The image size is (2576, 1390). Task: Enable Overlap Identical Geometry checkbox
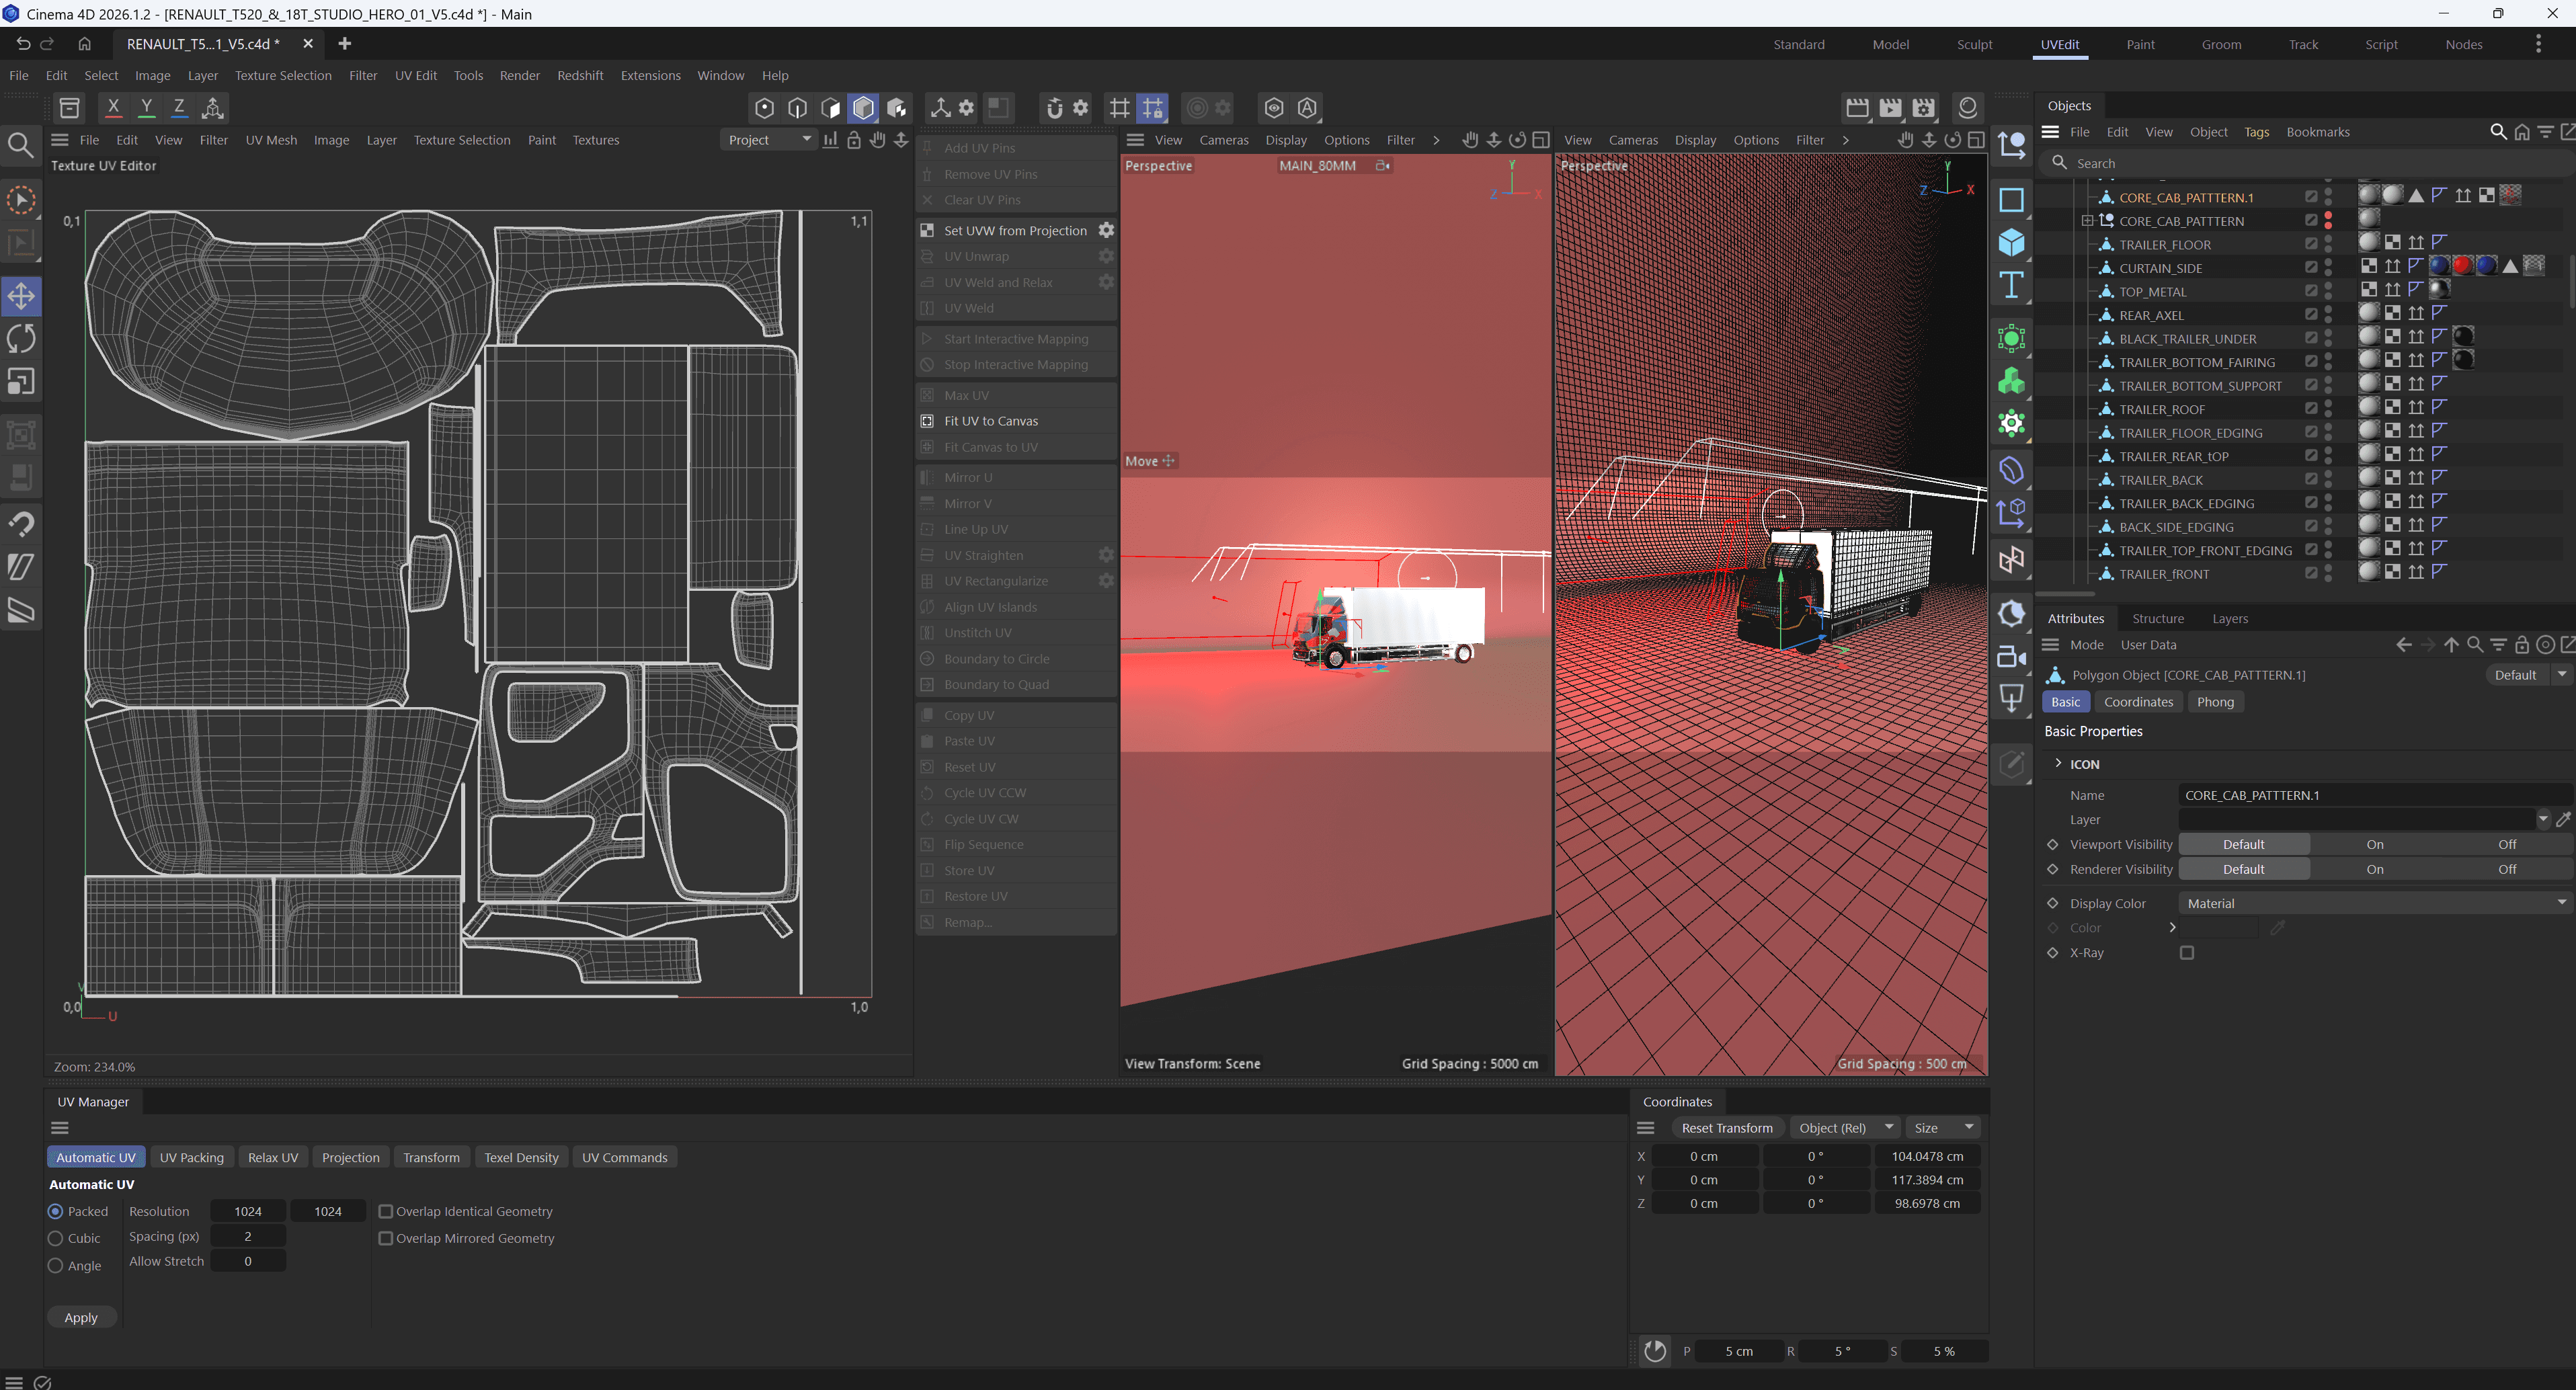click(386, 1211)
